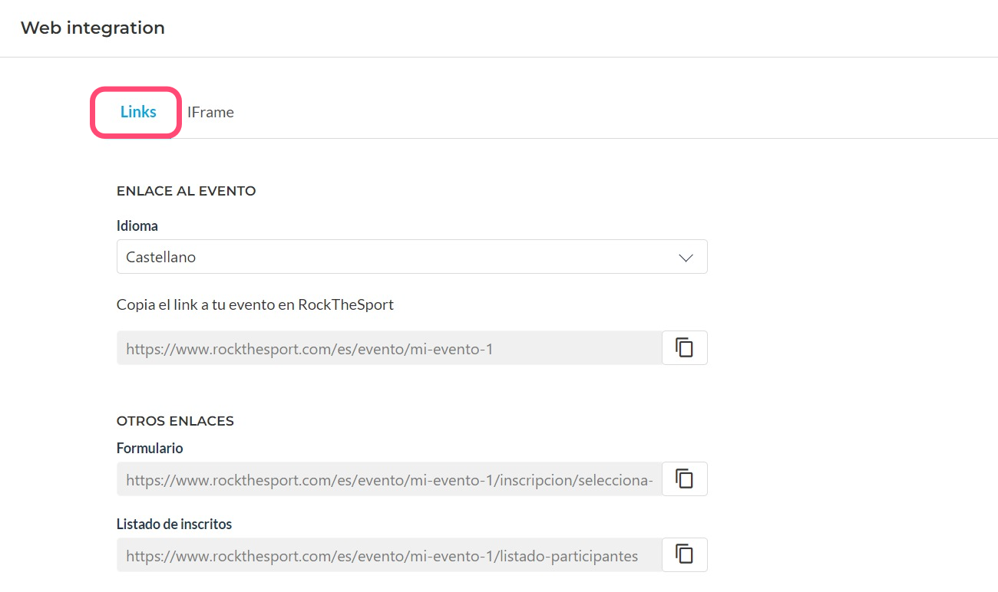Switch to the Links tab
This screenshot has height=592, width=998.
point(138,112)
